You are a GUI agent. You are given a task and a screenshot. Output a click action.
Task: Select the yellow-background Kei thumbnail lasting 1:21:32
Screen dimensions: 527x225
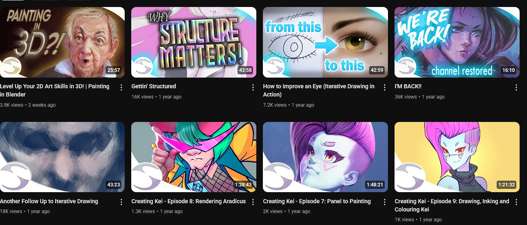tap(457, 157)
